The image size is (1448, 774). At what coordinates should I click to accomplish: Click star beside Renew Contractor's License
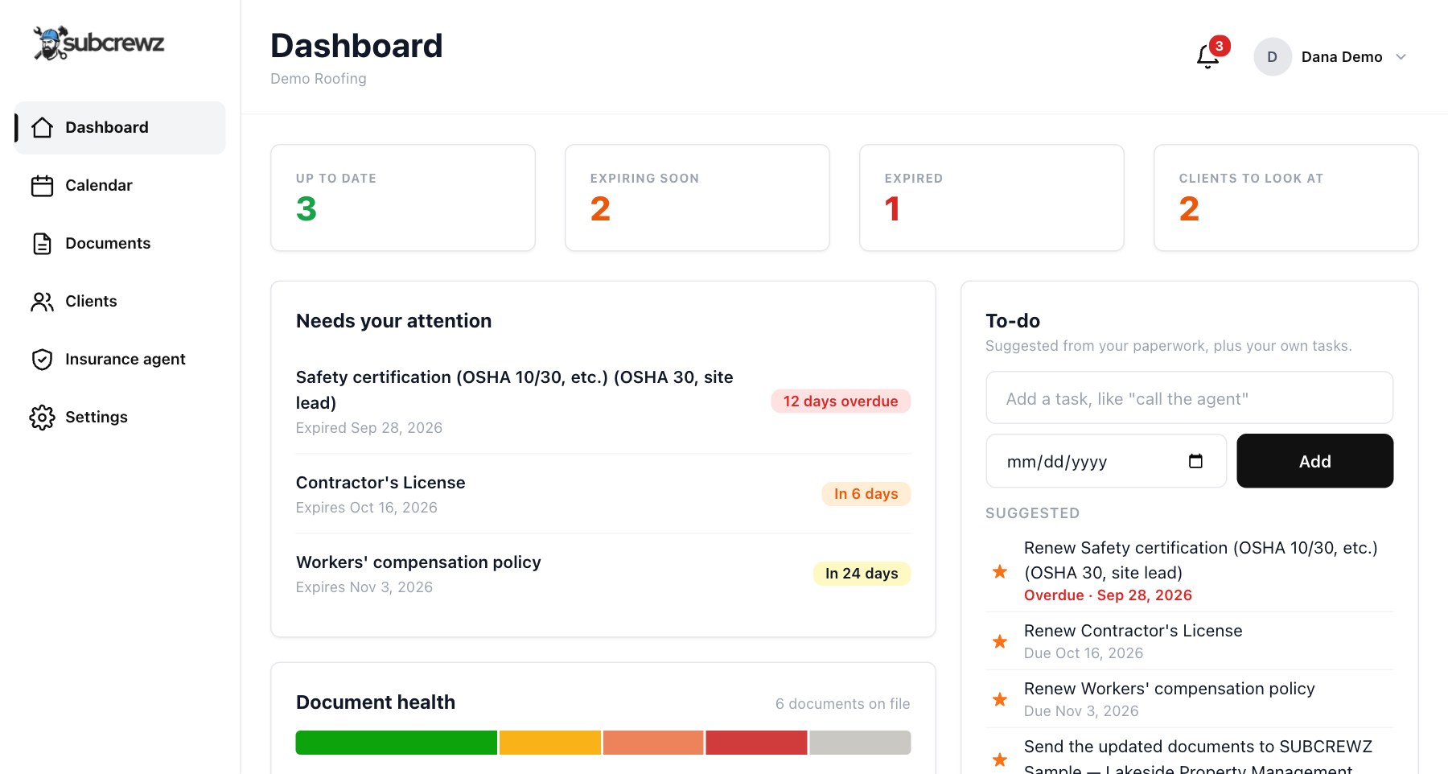coord(1000,641)
